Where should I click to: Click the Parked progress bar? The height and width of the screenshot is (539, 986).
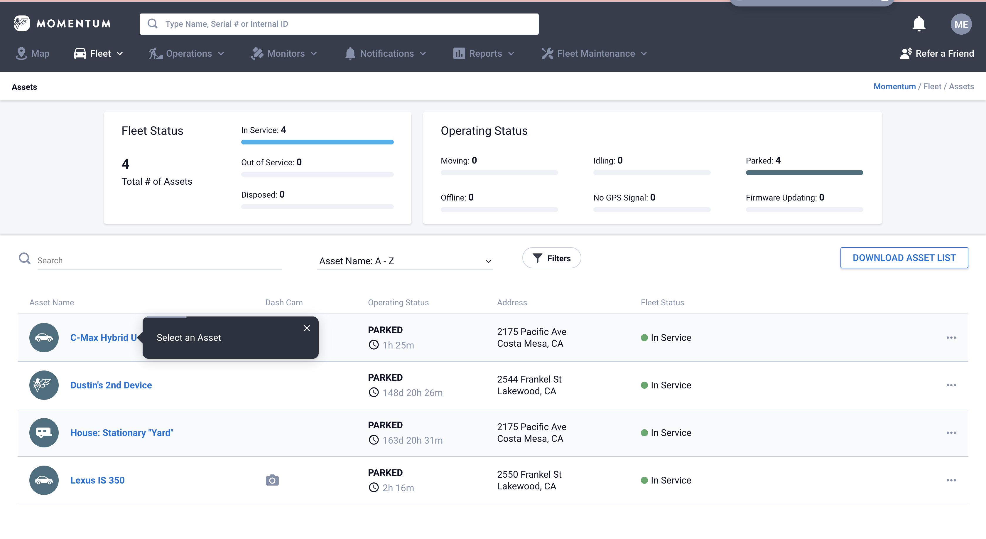pyautogui.click(x=804, y=173)
